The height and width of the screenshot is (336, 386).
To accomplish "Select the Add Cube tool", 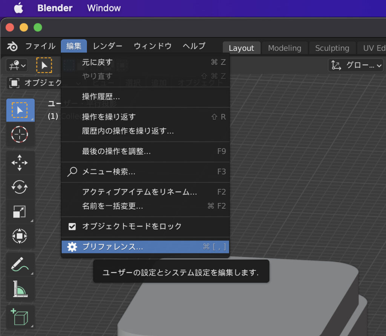I will tap(20, 318).
